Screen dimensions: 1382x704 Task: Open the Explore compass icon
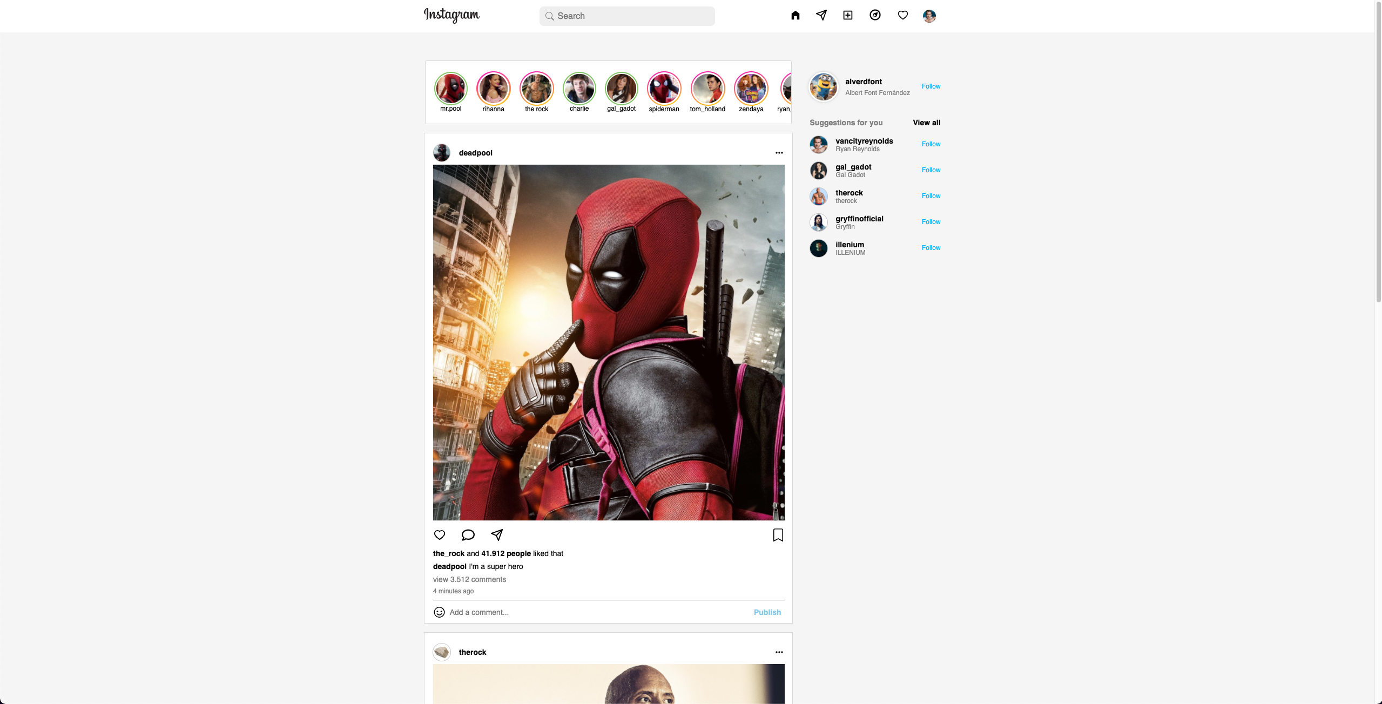coord(875,15)
